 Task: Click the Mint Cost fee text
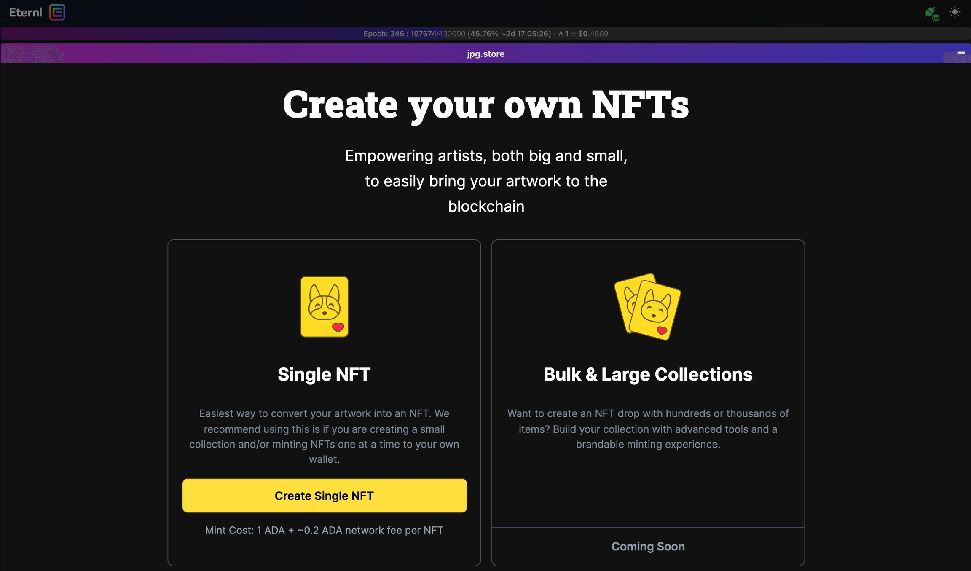click(324, 530)
